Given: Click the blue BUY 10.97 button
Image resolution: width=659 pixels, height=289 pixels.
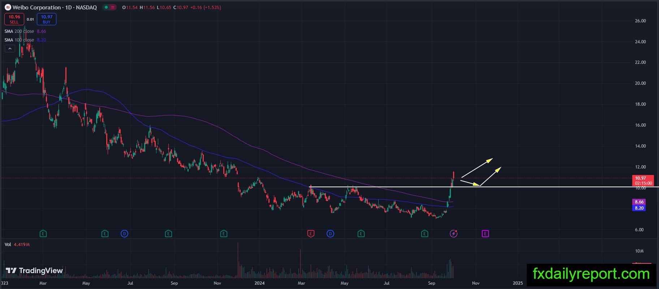Looking at the screenshot, I should point(47,19).
